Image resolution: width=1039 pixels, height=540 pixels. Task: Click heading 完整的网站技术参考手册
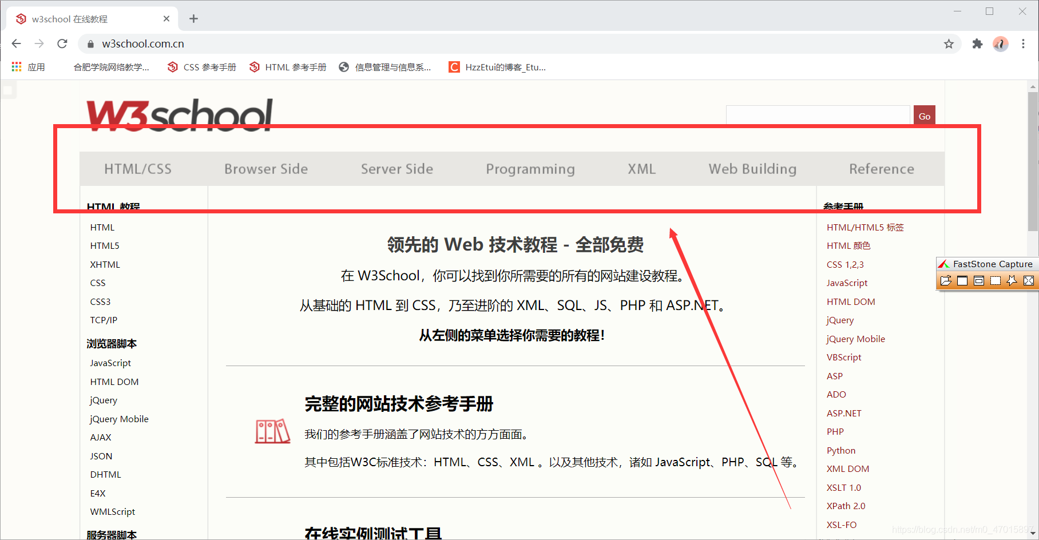click(399, 404)
